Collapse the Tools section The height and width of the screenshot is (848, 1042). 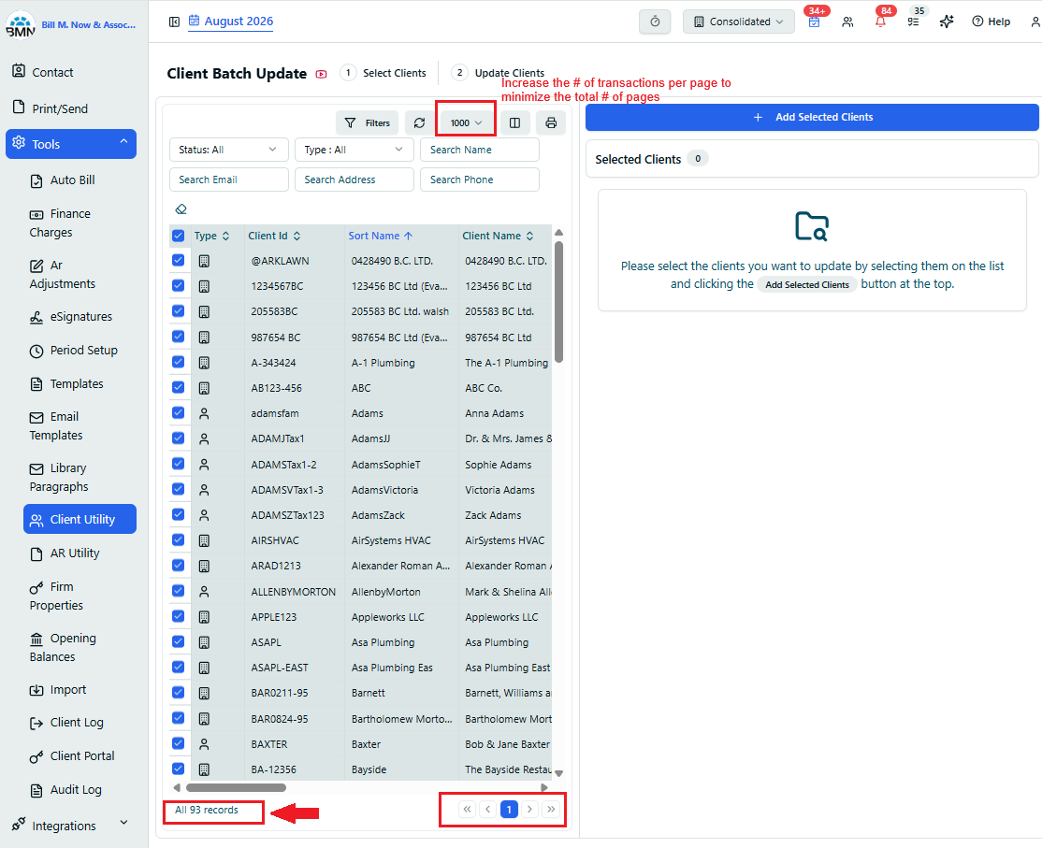[x=71, y=144]
